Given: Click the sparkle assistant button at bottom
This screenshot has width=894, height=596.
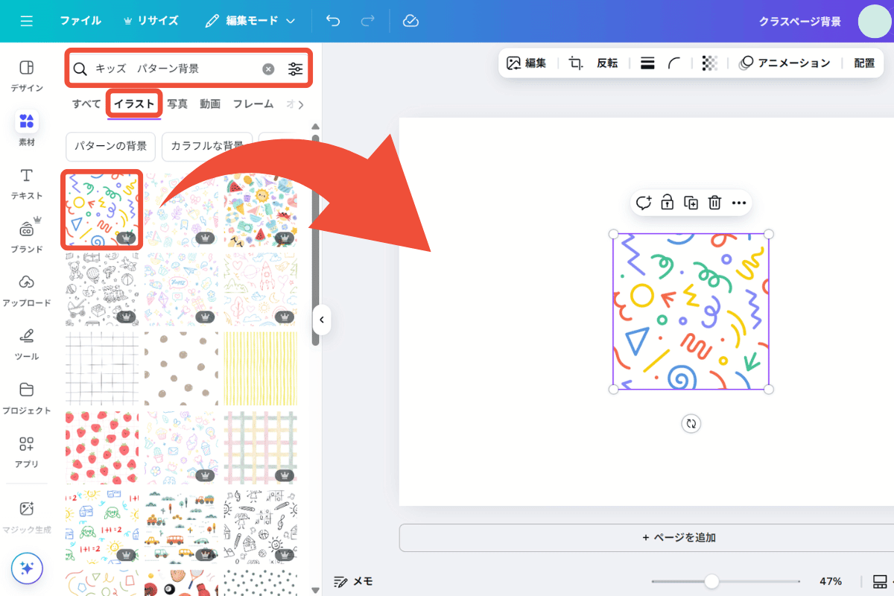Looking at the screenshot, I should [27, 568].
